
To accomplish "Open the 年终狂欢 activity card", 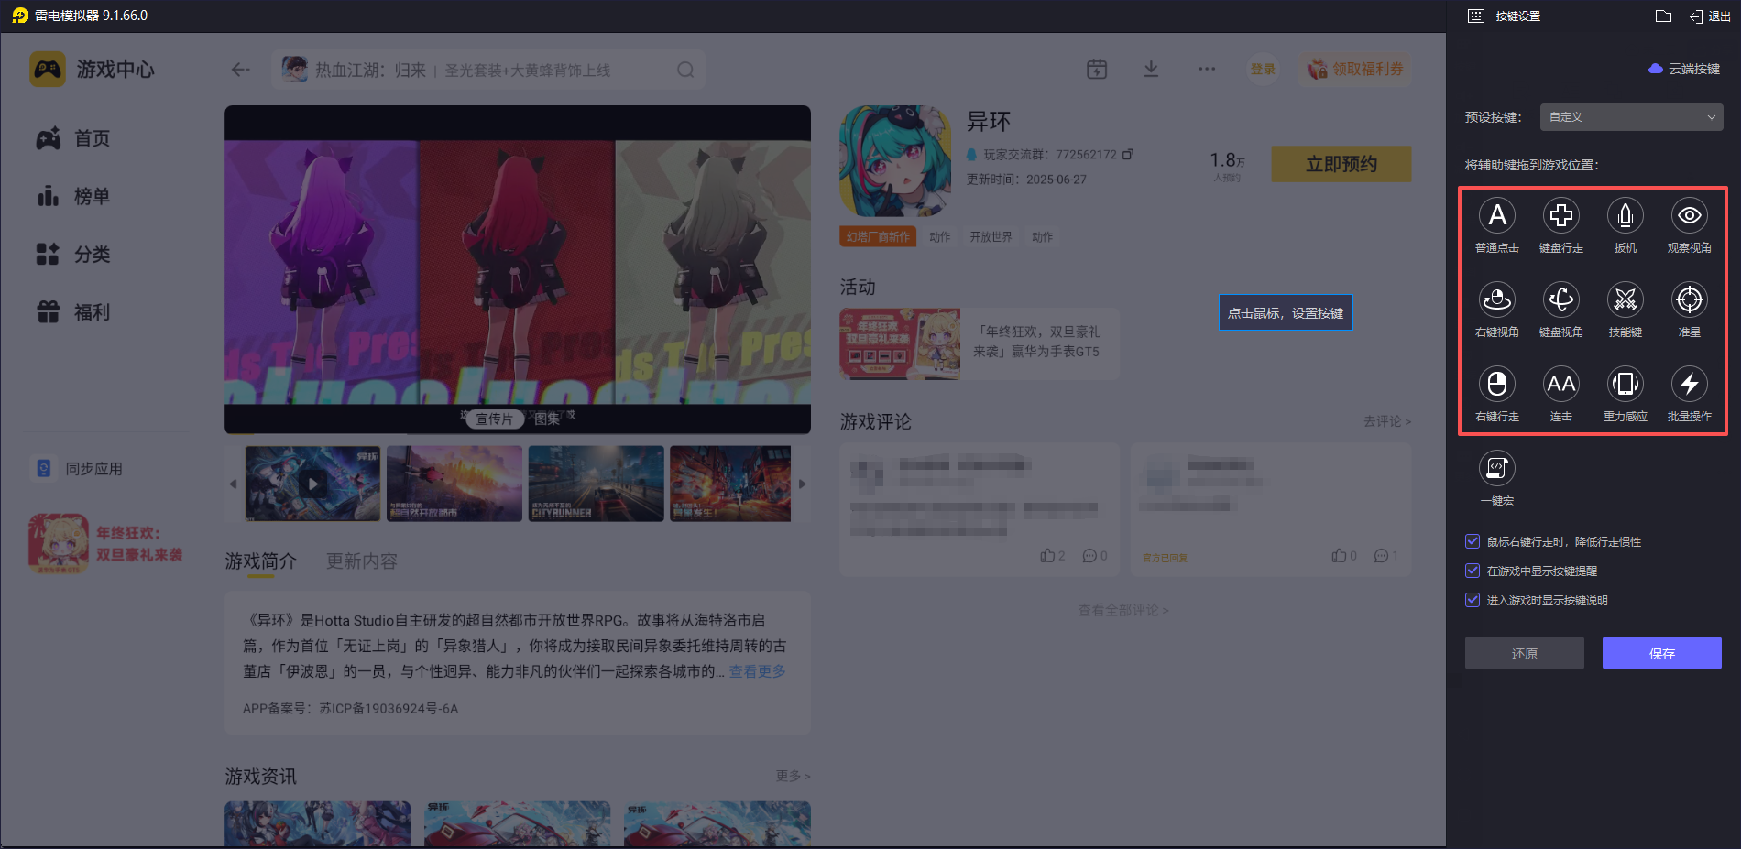I will pyautogui.click(x=980, y=343).
